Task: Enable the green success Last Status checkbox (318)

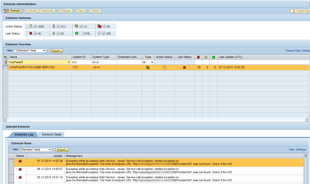Action: (x=81, y=33)
